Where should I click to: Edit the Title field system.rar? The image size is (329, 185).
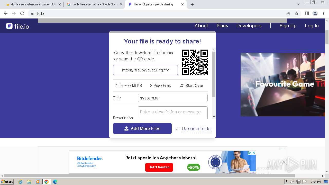173,98
